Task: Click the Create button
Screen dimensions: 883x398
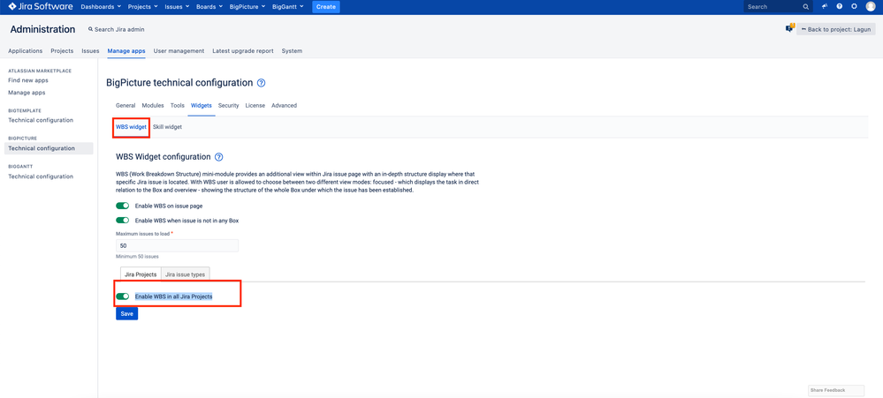Action: point(326,7)
